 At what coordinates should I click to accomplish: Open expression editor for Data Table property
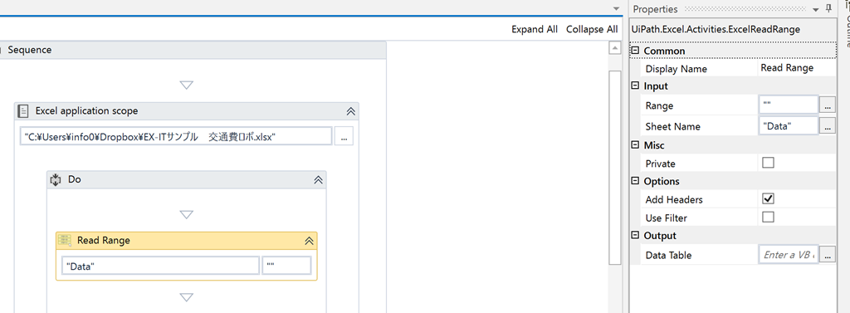click(828, 254)
